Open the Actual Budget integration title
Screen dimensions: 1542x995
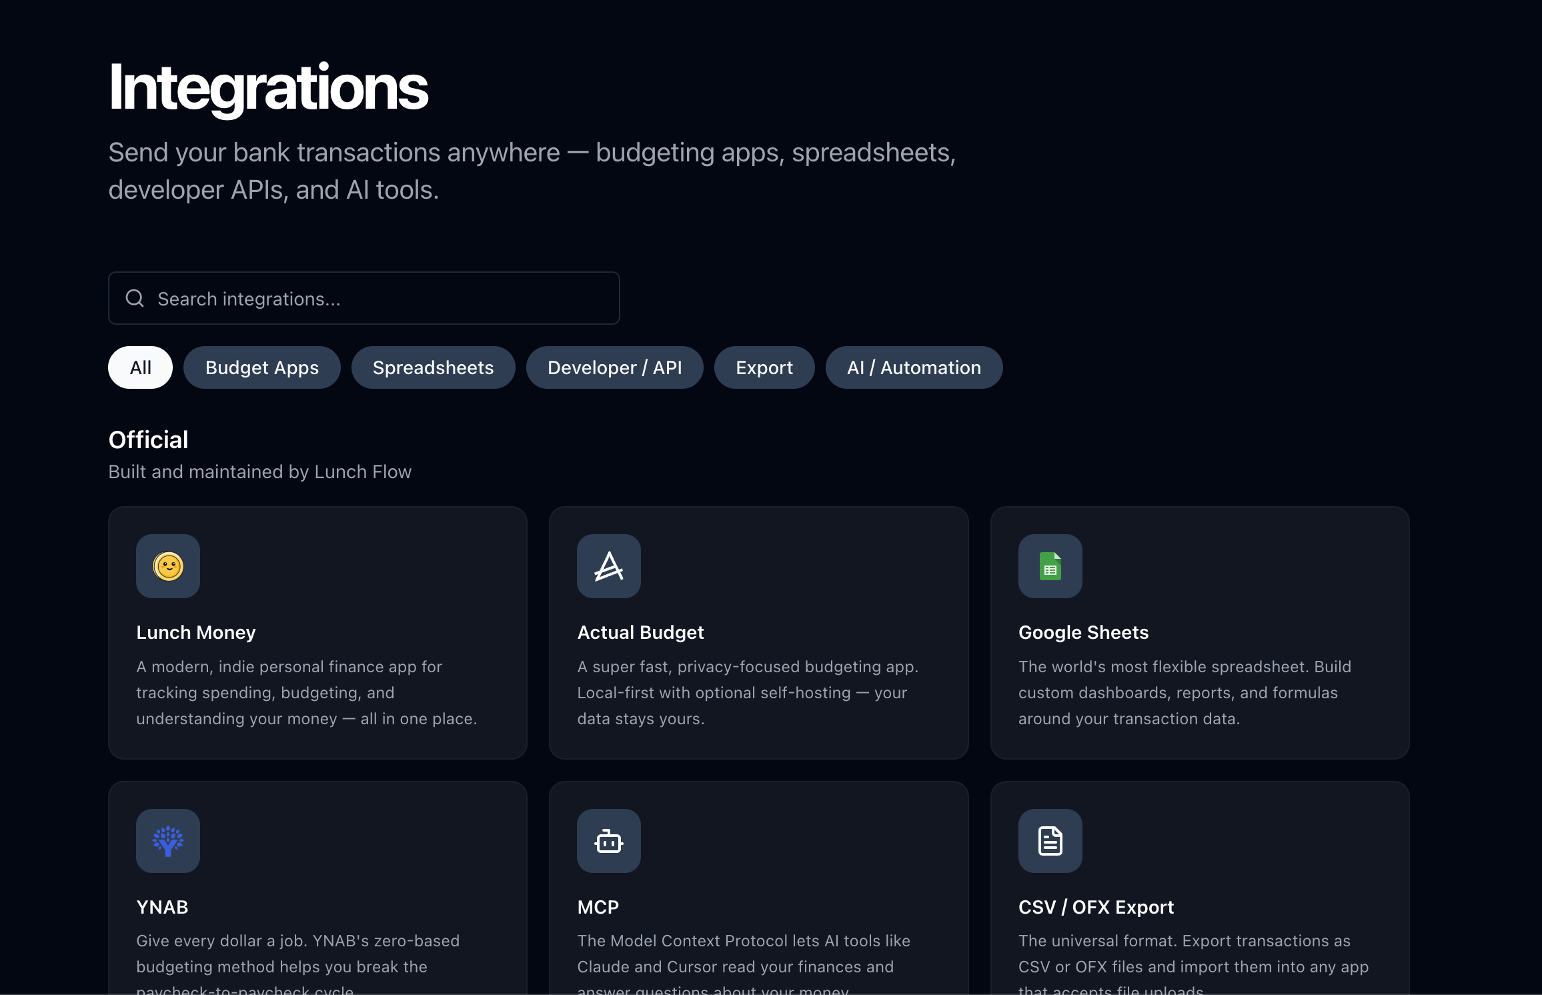[640, 632]
